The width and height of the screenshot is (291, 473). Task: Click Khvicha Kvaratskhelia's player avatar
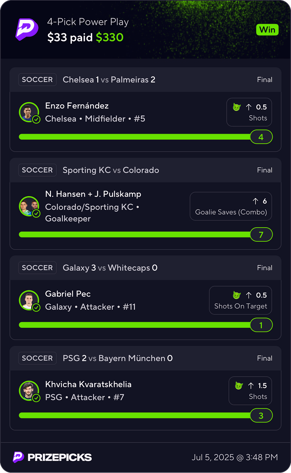click(29, 391)
